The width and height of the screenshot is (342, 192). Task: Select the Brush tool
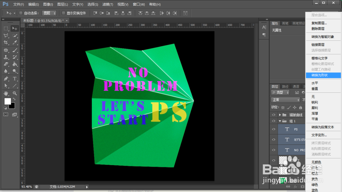[15, 50]
